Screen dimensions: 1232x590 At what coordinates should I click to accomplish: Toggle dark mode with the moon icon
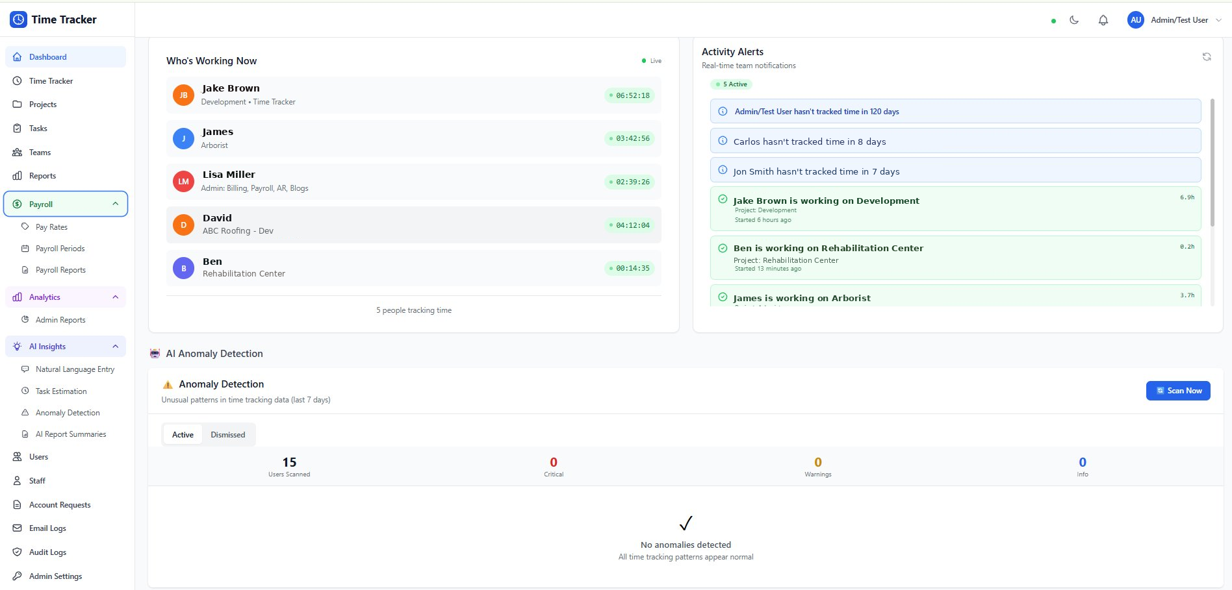(x=1074, y=20)
